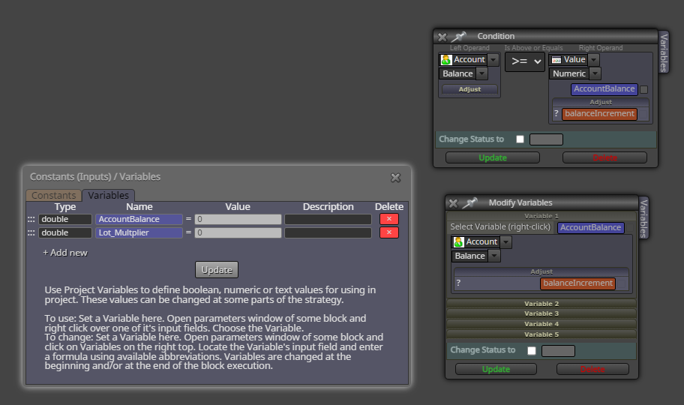Click Account icon in Condition left operand
This screenshot has height=405, width=684.
446,59
